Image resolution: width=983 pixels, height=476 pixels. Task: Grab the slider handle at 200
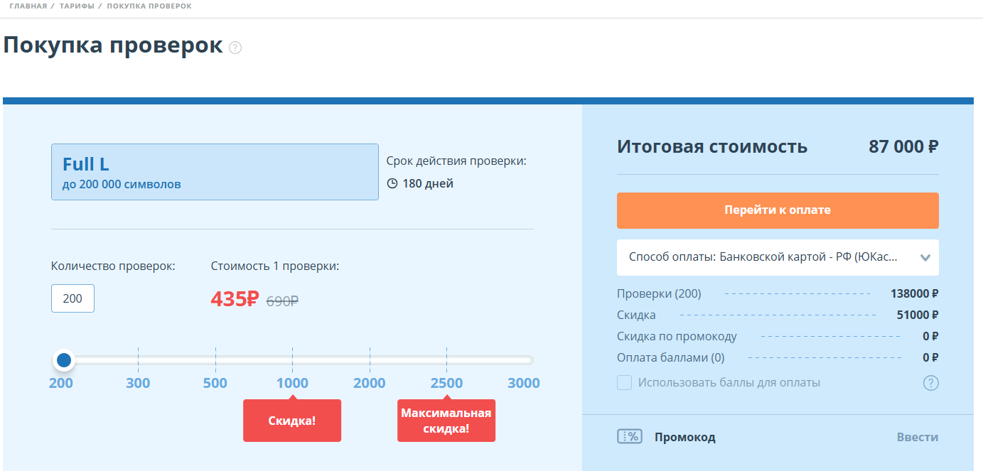(64, 360)
